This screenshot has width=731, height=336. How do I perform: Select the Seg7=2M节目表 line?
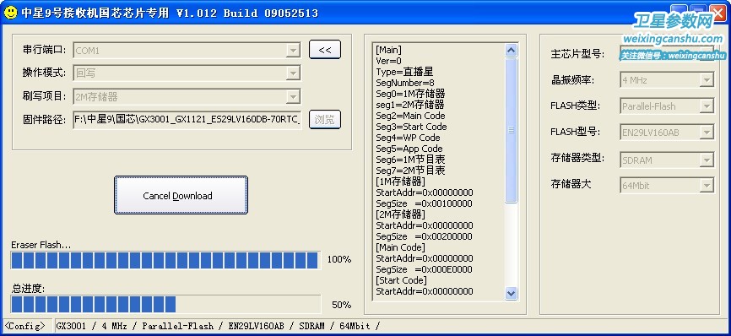410,171
